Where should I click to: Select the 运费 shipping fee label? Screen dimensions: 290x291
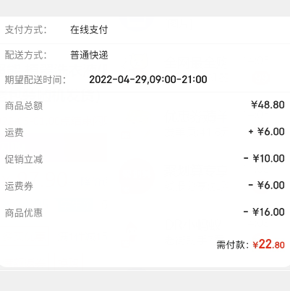click(x=14, y=132)
